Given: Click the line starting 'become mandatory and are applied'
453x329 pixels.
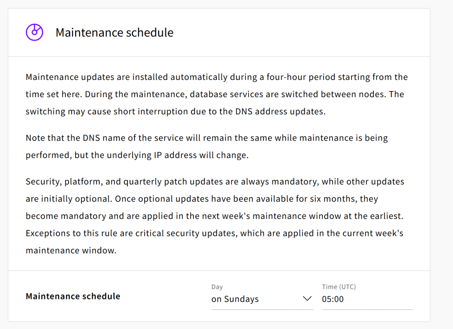Looking at the screenshot, I should click(x=215, y=216).
